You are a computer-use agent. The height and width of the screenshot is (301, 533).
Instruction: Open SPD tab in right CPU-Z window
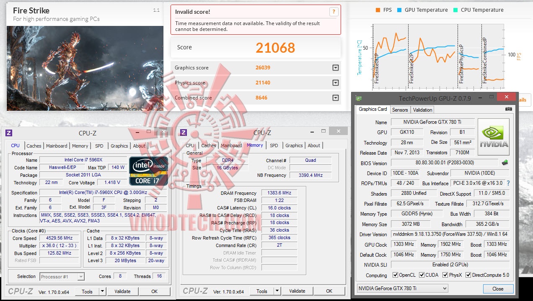click(274, 145)
